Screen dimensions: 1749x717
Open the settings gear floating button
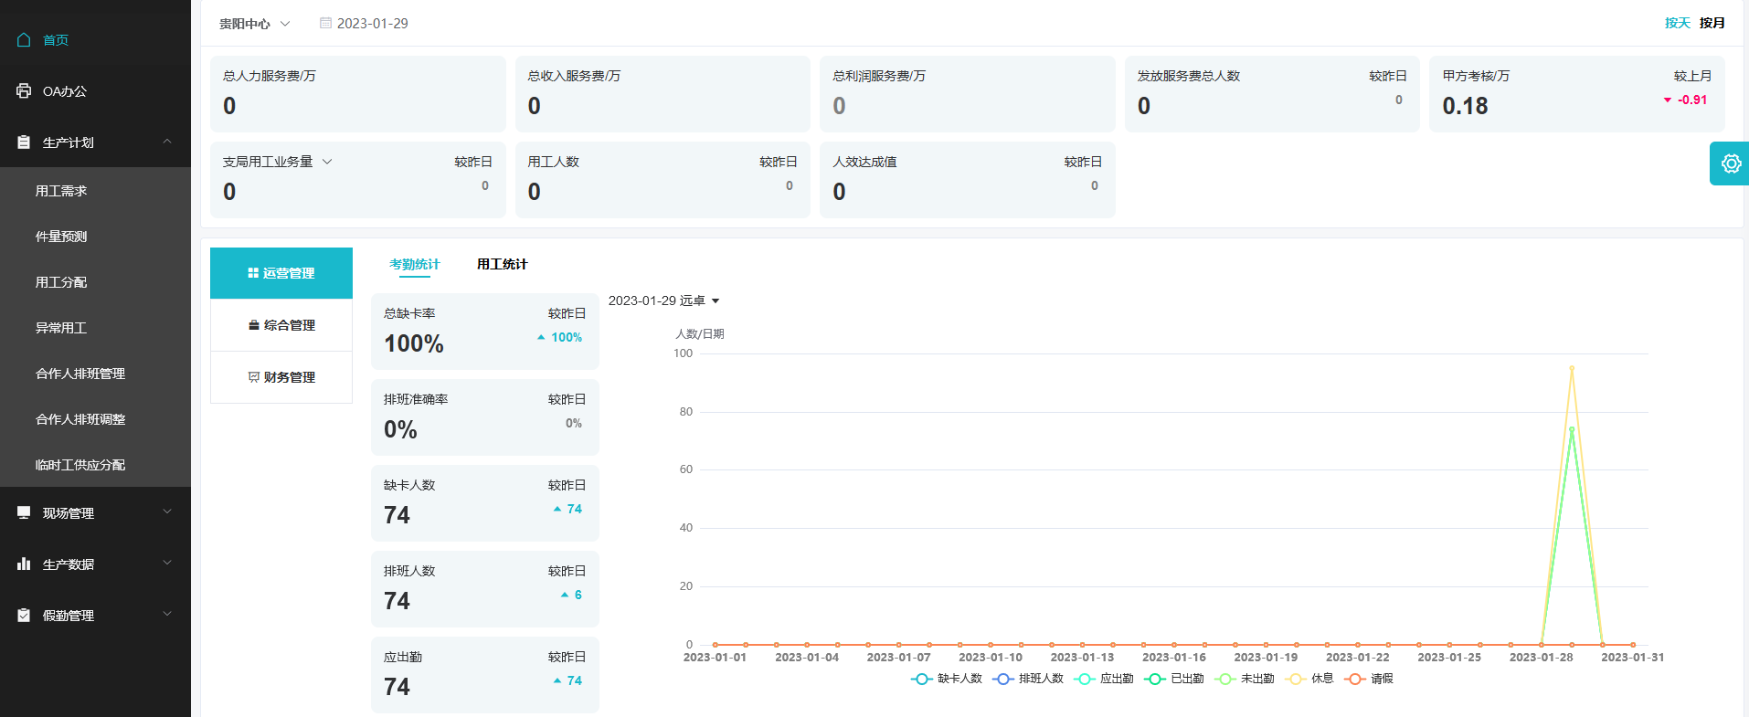pos(1730,163)
